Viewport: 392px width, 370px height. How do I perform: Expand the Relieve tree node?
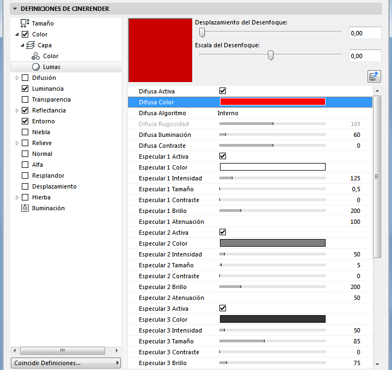click(17, 143)
